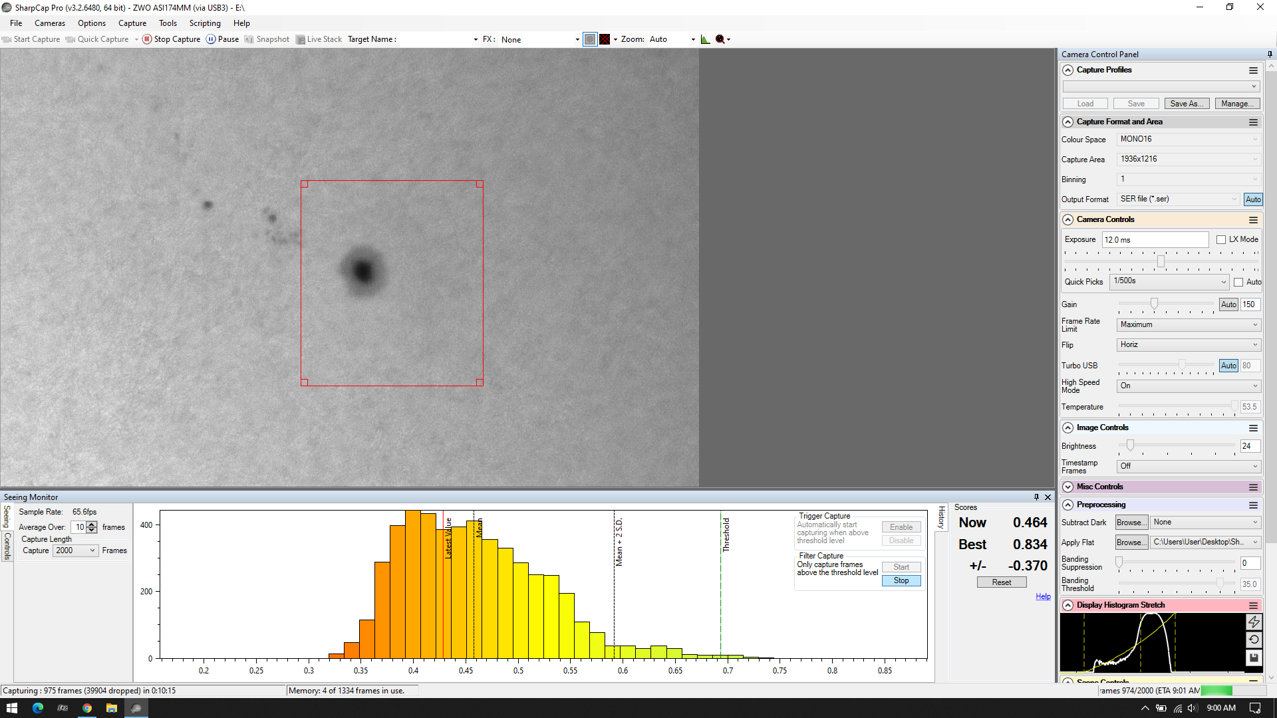Open the Flip Horiz dropdown
Viewport: 1277px width, 718px height.
point(1189,344)
